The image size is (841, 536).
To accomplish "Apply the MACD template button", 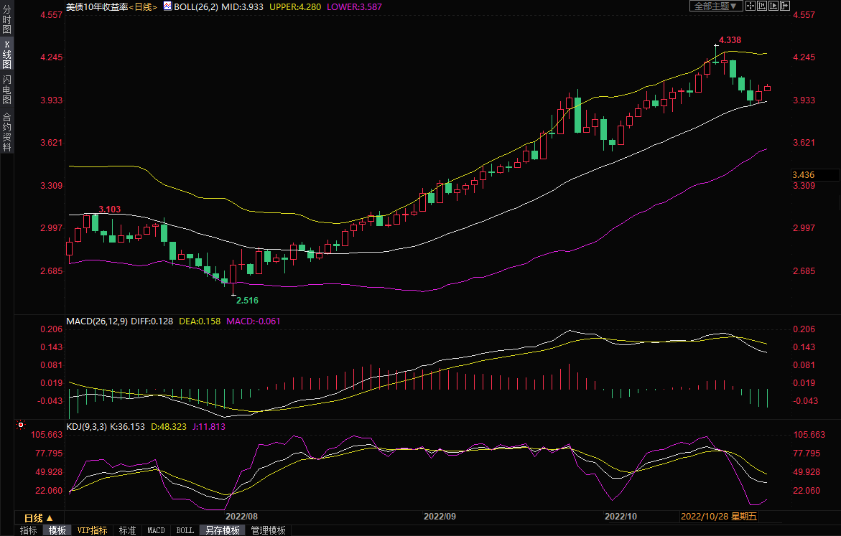I will tap(156, 530).
